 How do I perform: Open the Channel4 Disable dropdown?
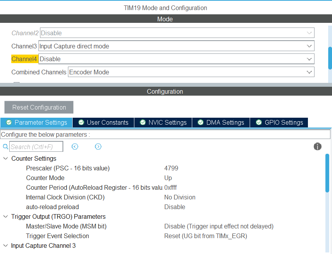tap(176, 59)
